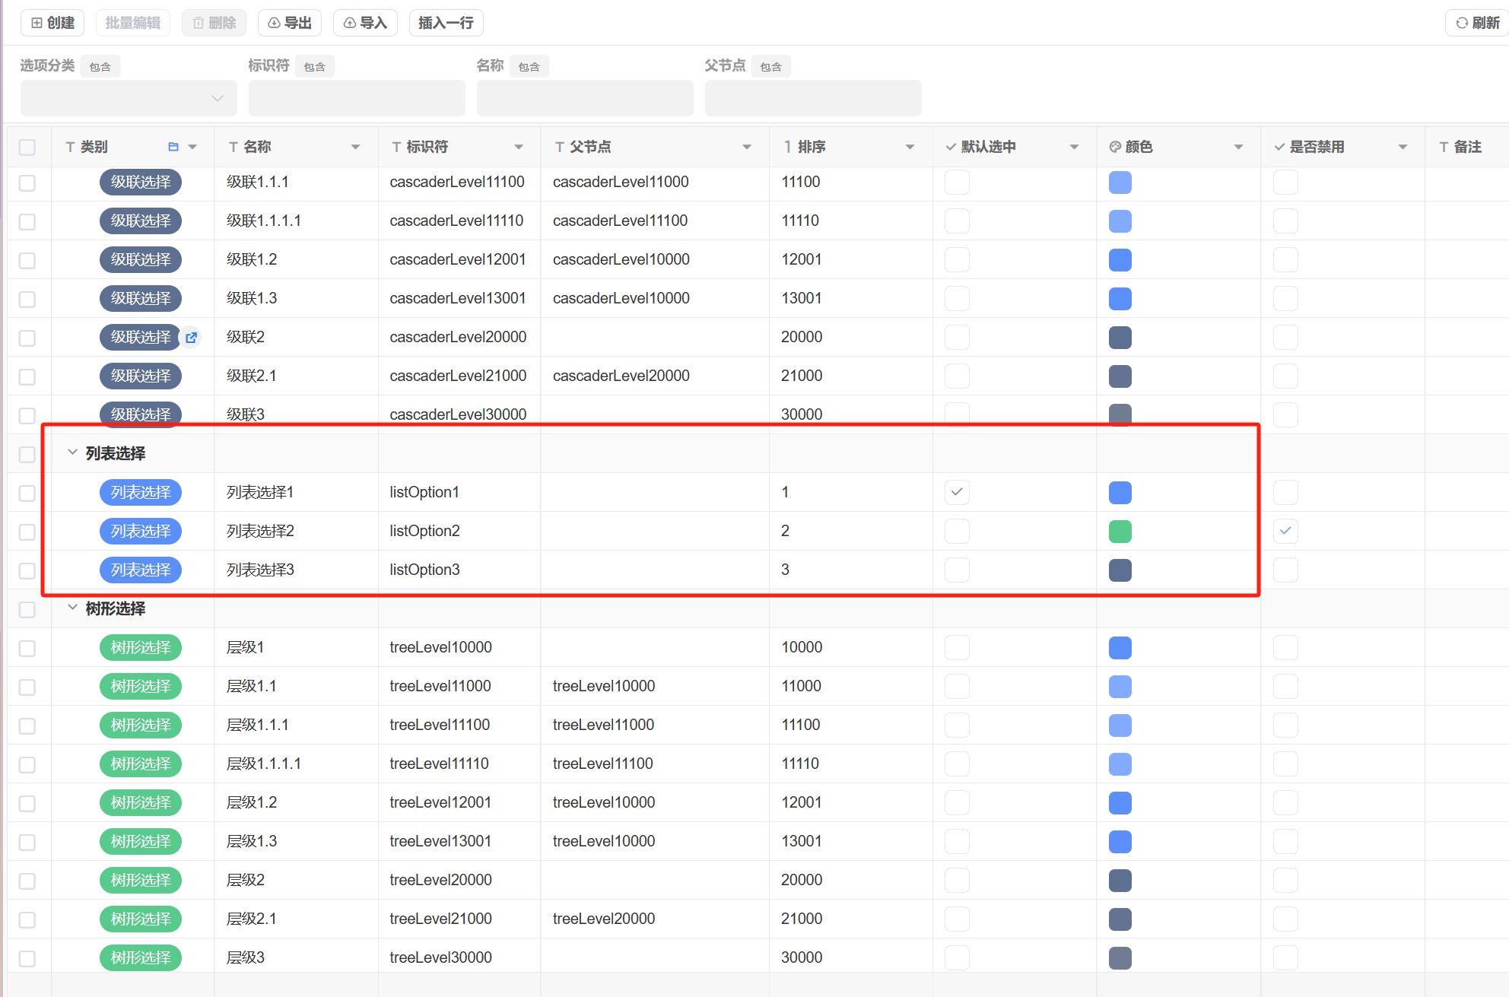Collapse the 列表选择 group
This screenshot has width=1509, height=997.
(72, 452)
